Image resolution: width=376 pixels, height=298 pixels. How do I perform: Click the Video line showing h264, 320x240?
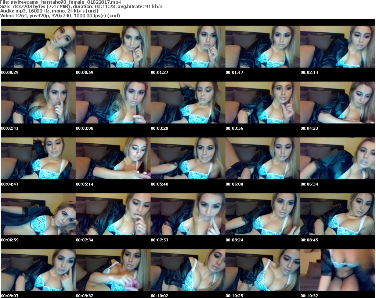tap(60, 15)
